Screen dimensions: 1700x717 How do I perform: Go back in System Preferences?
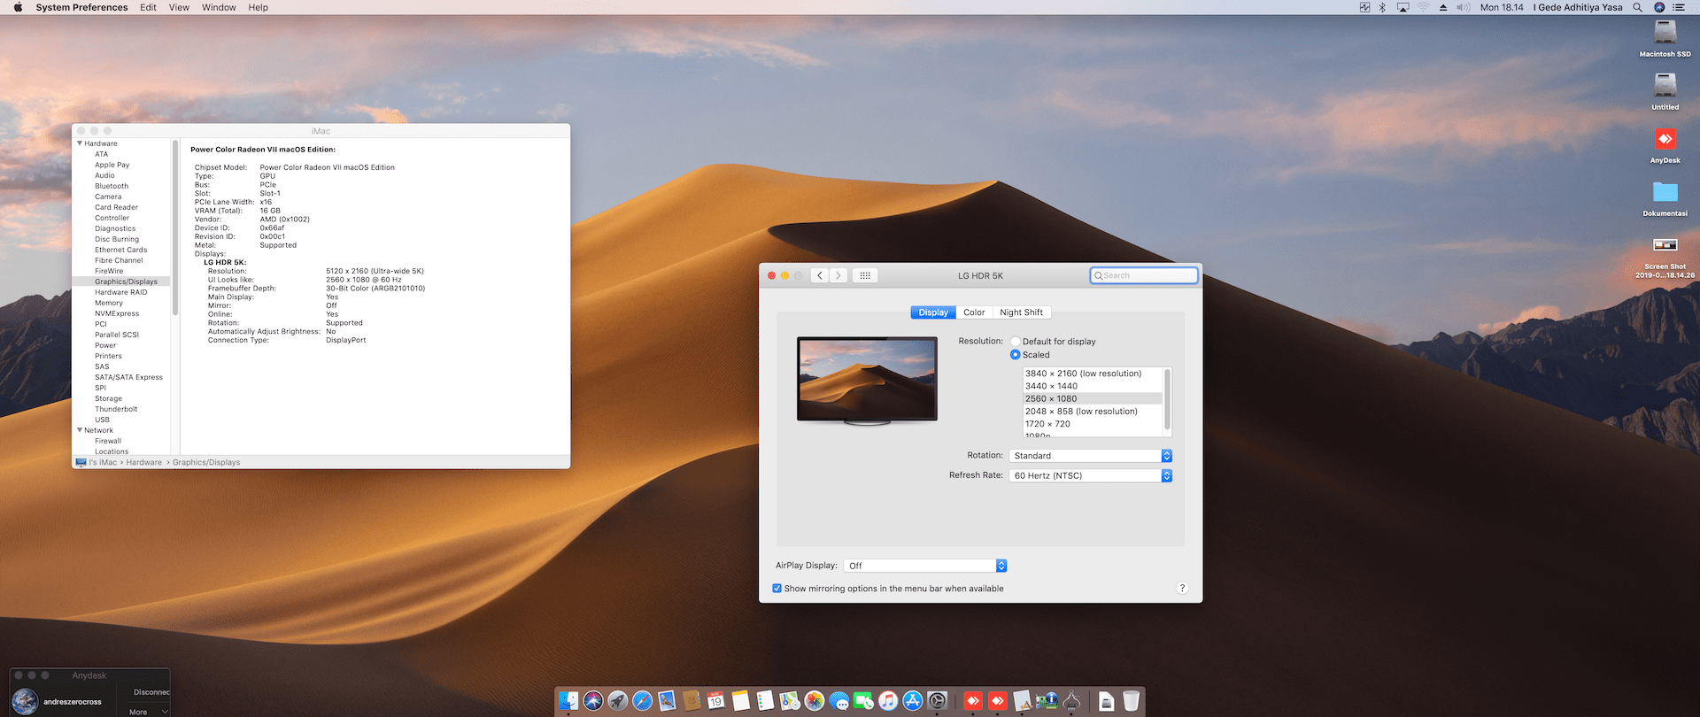820,276
